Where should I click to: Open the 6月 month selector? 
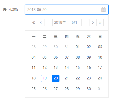pyautogui.click(x=74, y=23)
